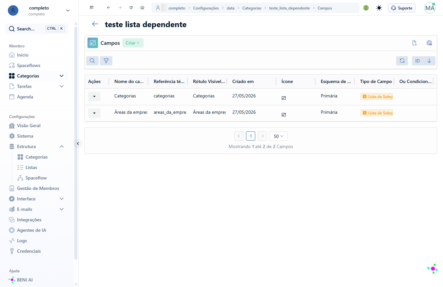
Task: Go to home via the house icon in top bar
Action: point(142,8)
